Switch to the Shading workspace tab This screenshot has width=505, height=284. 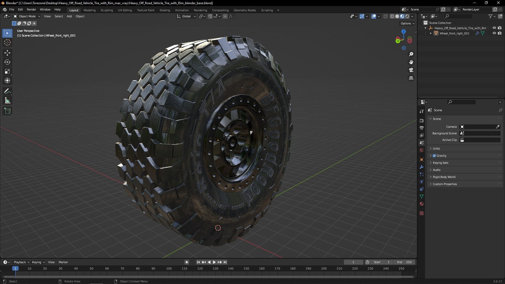tap(165, 10)
